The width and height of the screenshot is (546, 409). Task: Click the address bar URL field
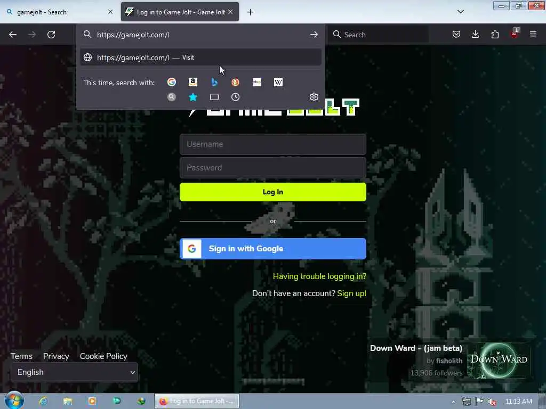[200, 35]
